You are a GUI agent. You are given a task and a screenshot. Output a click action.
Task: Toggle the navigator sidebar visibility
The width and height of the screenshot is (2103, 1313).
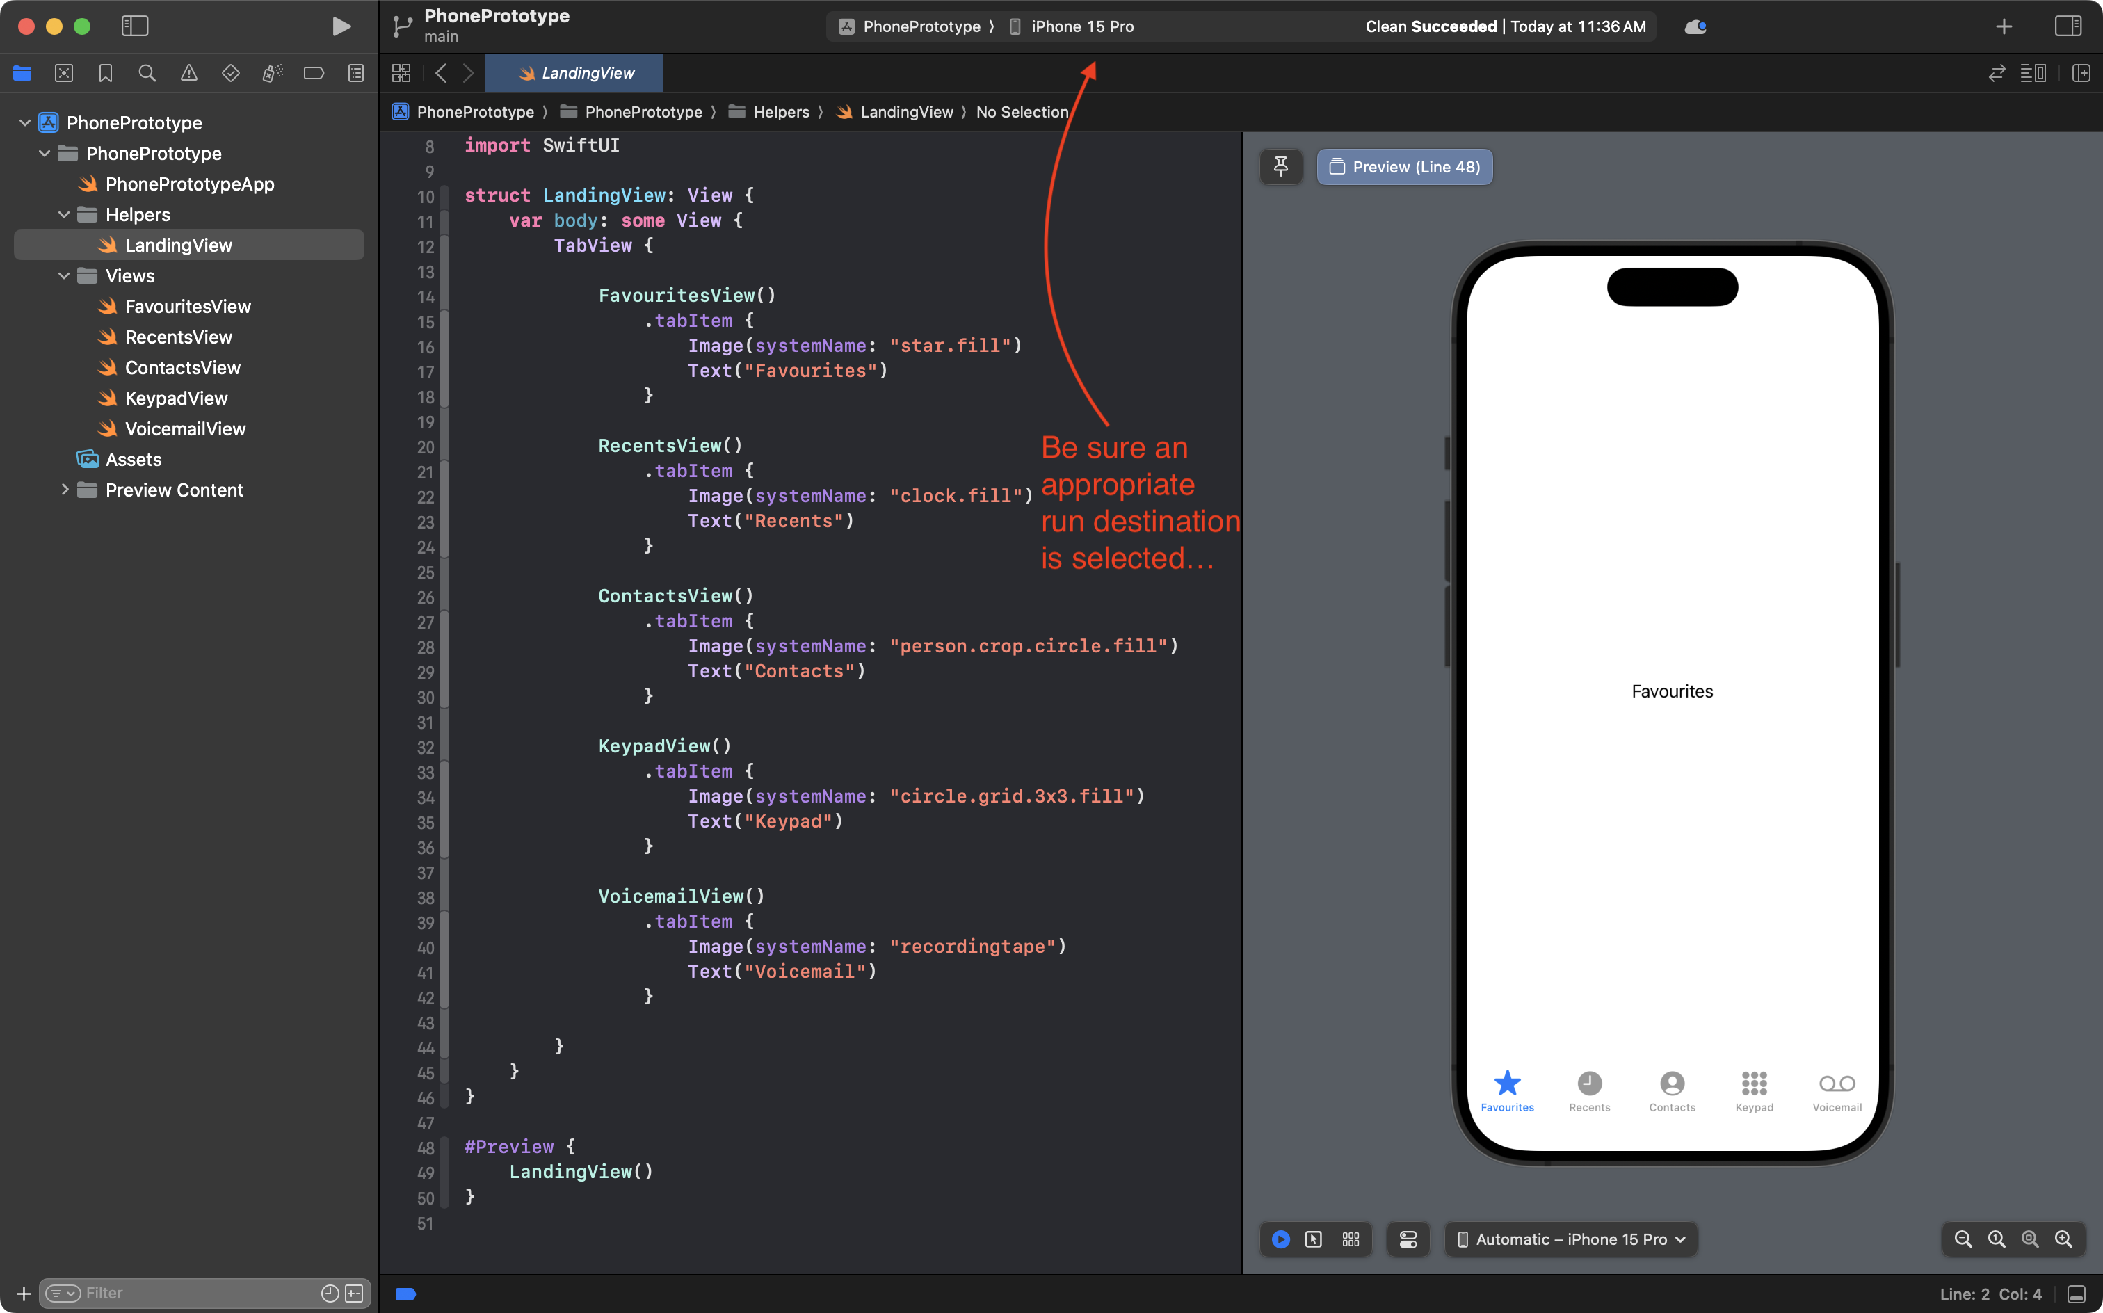pyautogui.click(x=135, y=26)
